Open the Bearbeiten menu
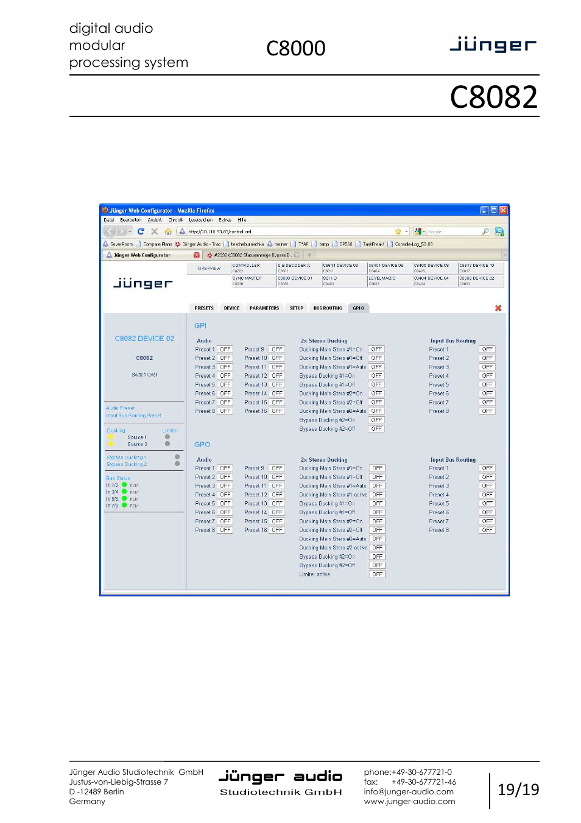Screen dimensions: 581x823 130,220
